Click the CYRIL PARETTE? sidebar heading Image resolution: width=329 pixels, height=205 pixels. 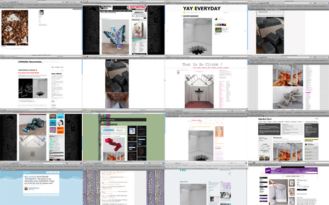coord(56,74)
